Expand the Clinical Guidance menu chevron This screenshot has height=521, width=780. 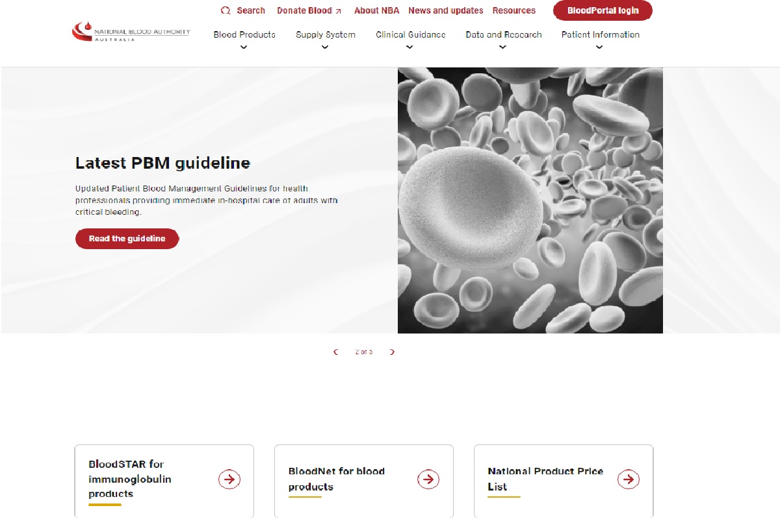[x=410, y=47]
